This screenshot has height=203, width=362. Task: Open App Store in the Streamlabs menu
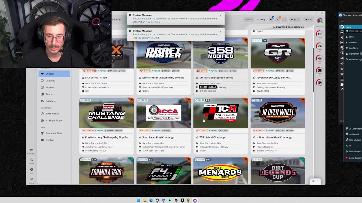(x=353, y=48)
